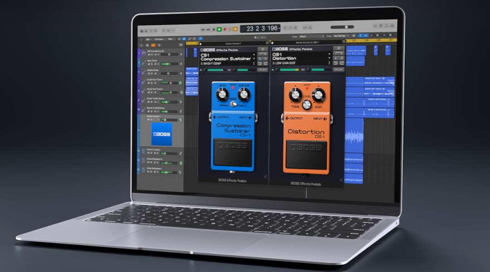Open the DS-1 preset dropdown '3: LOW GAIN DIST'
Viewport: 490px width, 272px height.
point(301,63)
